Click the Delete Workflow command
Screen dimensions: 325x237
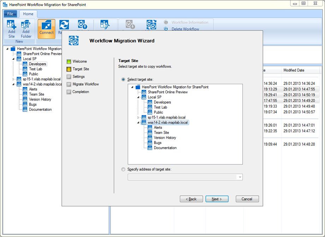185,29
